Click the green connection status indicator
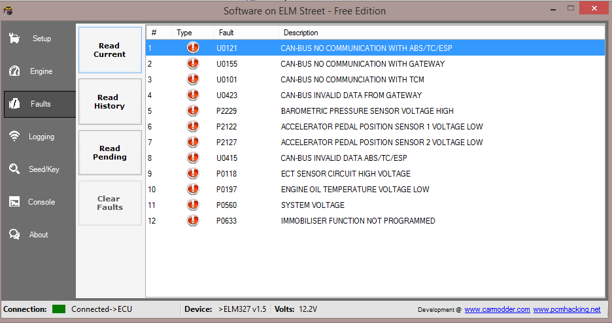 [x=59, y=309]
